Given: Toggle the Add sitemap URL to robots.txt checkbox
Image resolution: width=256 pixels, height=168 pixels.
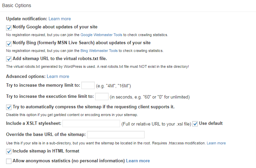Looking at the screenshot, I should 9,59.
